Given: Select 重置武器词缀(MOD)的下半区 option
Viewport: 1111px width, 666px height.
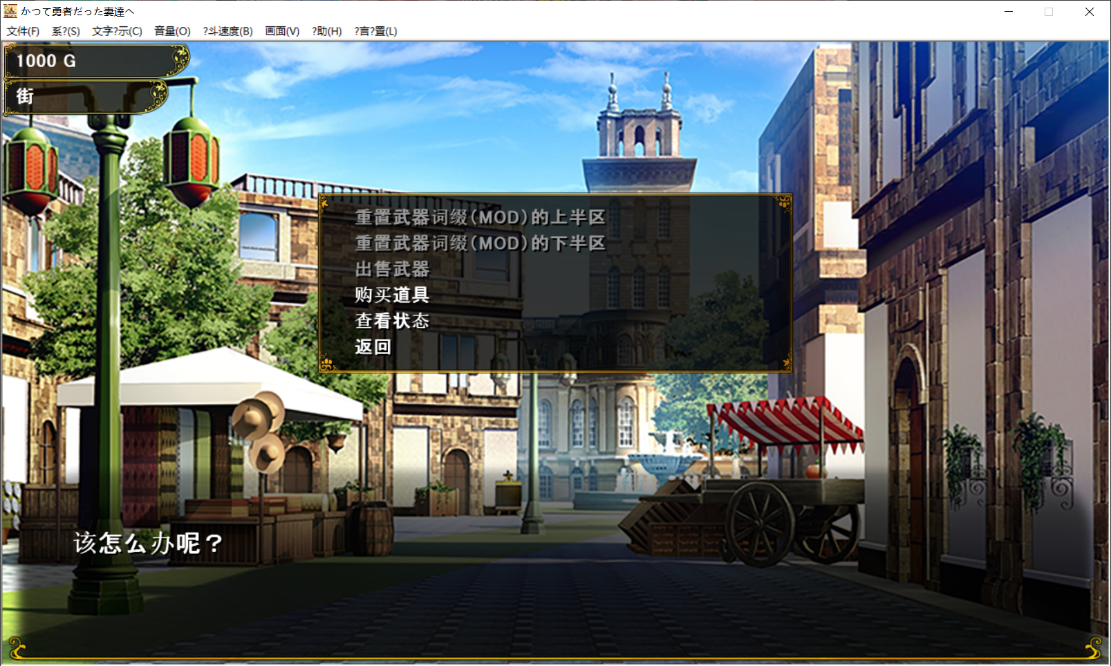Looking at the screenshot, I should [480, 243].
